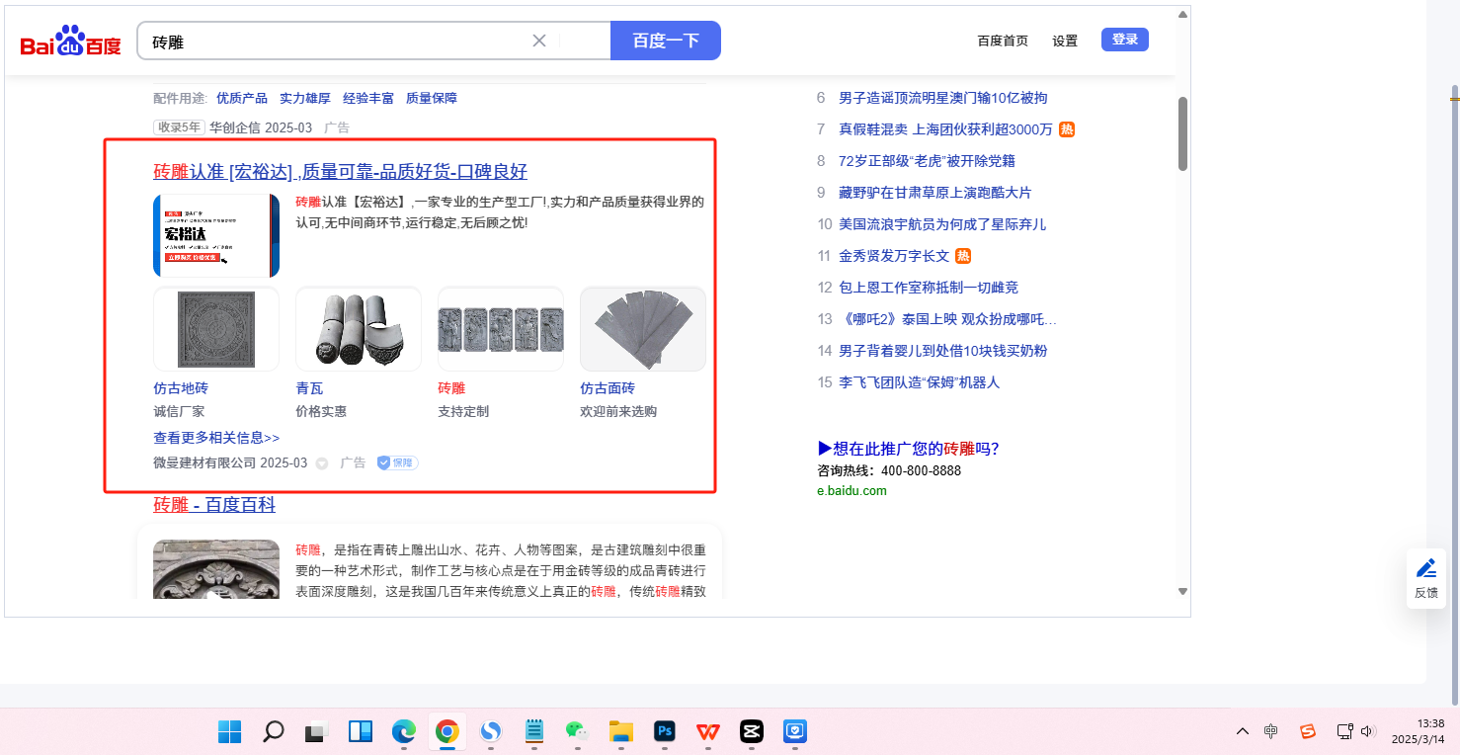
Task: Show hidden system tray icons chevron
Action: pyautogui.click(x=1243, y=731)
